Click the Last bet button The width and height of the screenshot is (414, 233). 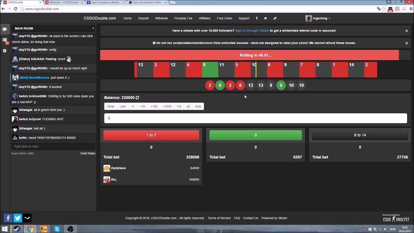(x=123, y=106)
